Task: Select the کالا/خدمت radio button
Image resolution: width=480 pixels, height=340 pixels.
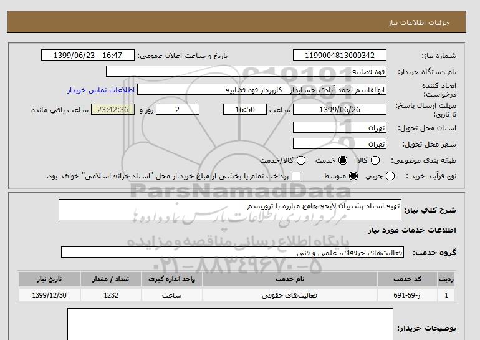Action: [x=301, y=160]
